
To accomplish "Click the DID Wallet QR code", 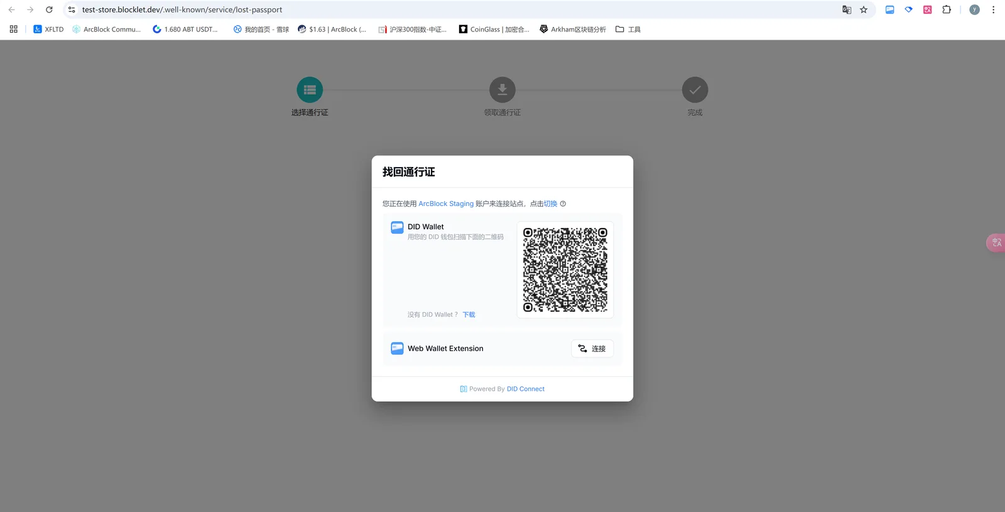I will pos(565,270).
